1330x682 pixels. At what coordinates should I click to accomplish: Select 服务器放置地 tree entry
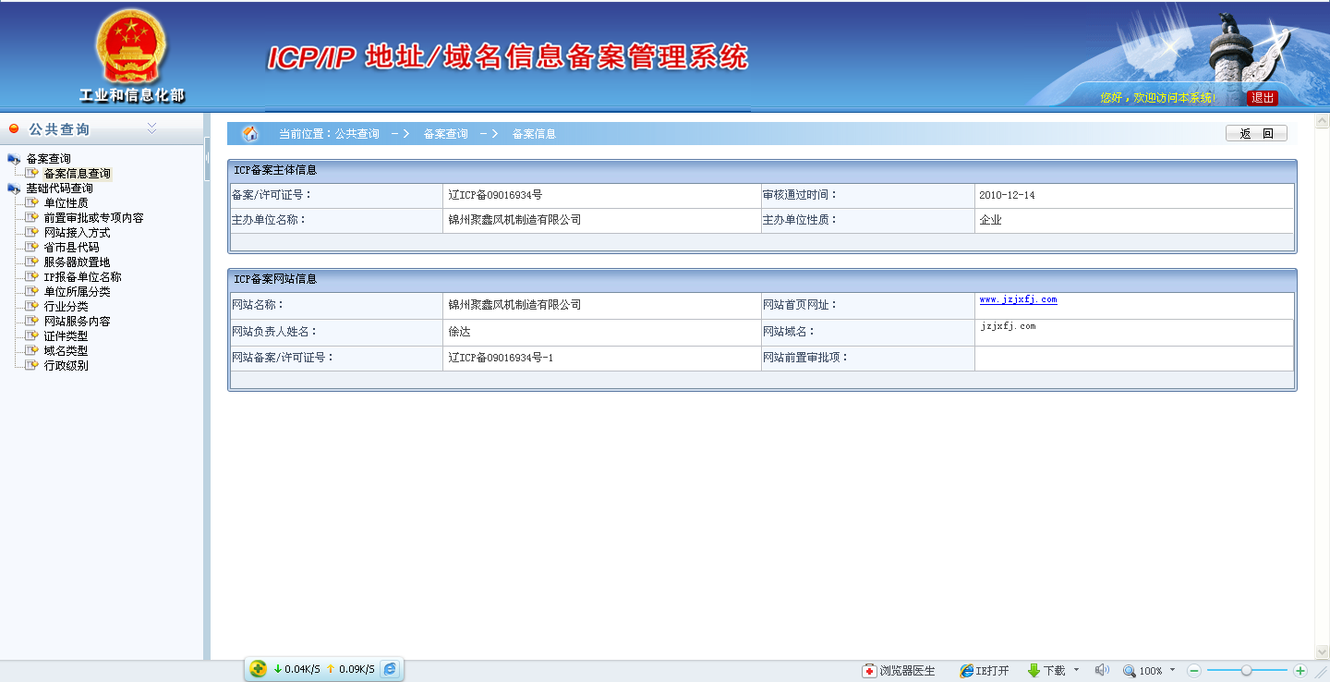point(78,262)
